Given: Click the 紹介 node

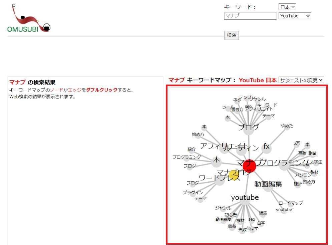Looking at the screenshot, I should (x=192, y=150).
